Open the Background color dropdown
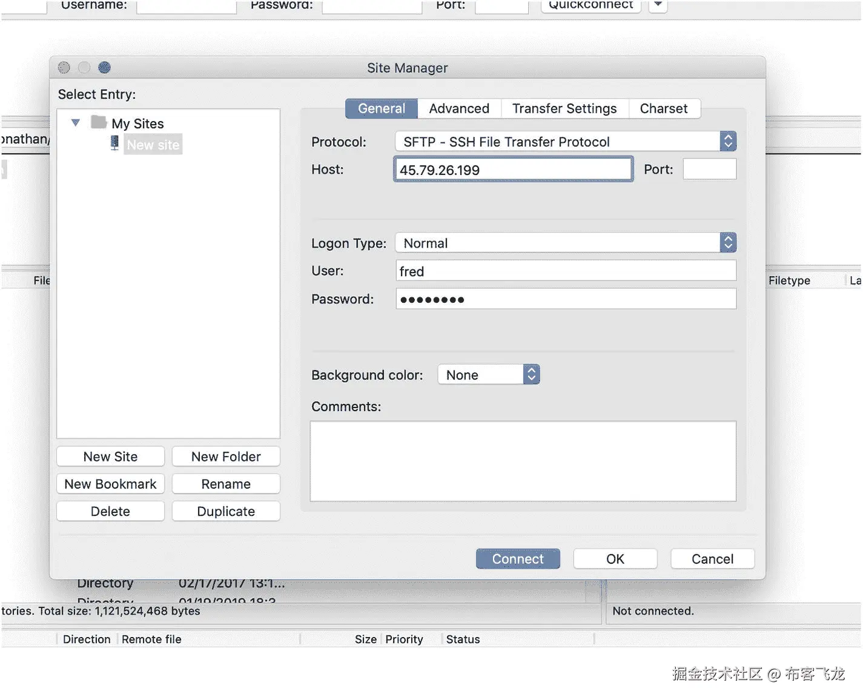This screenshot has width=863, height=700. tap(489, 375)
